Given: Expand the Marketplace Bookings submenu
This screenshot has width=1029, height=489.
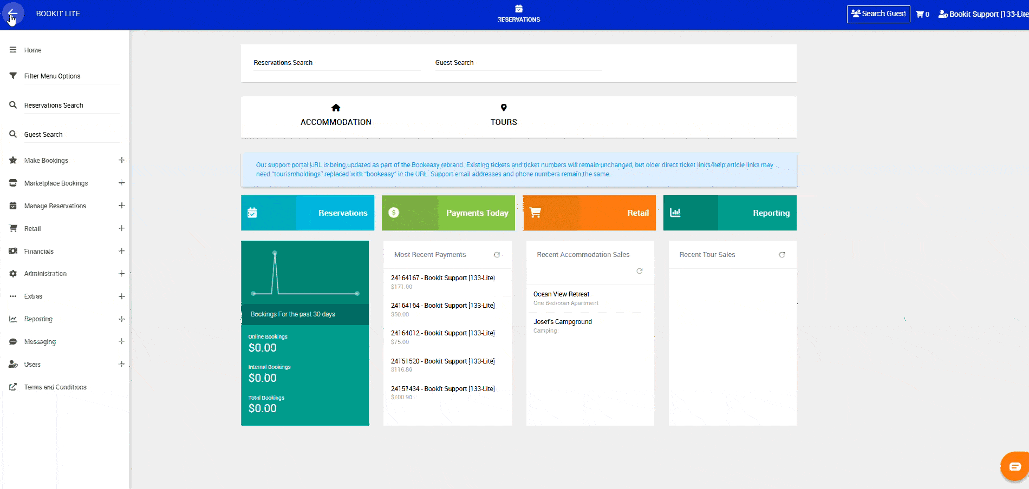Looking at the screenshot, I should pos(121,183).
